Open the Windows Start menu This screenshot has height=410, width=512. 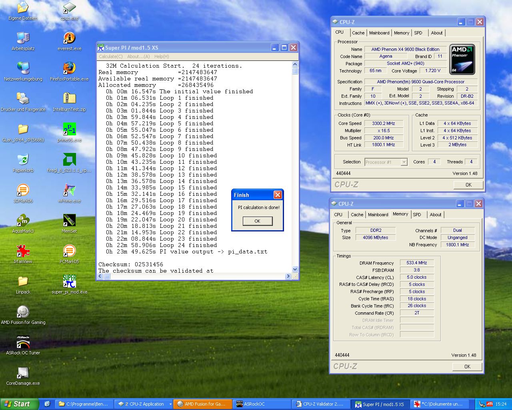pyautogui.click(x=20, y=404)
